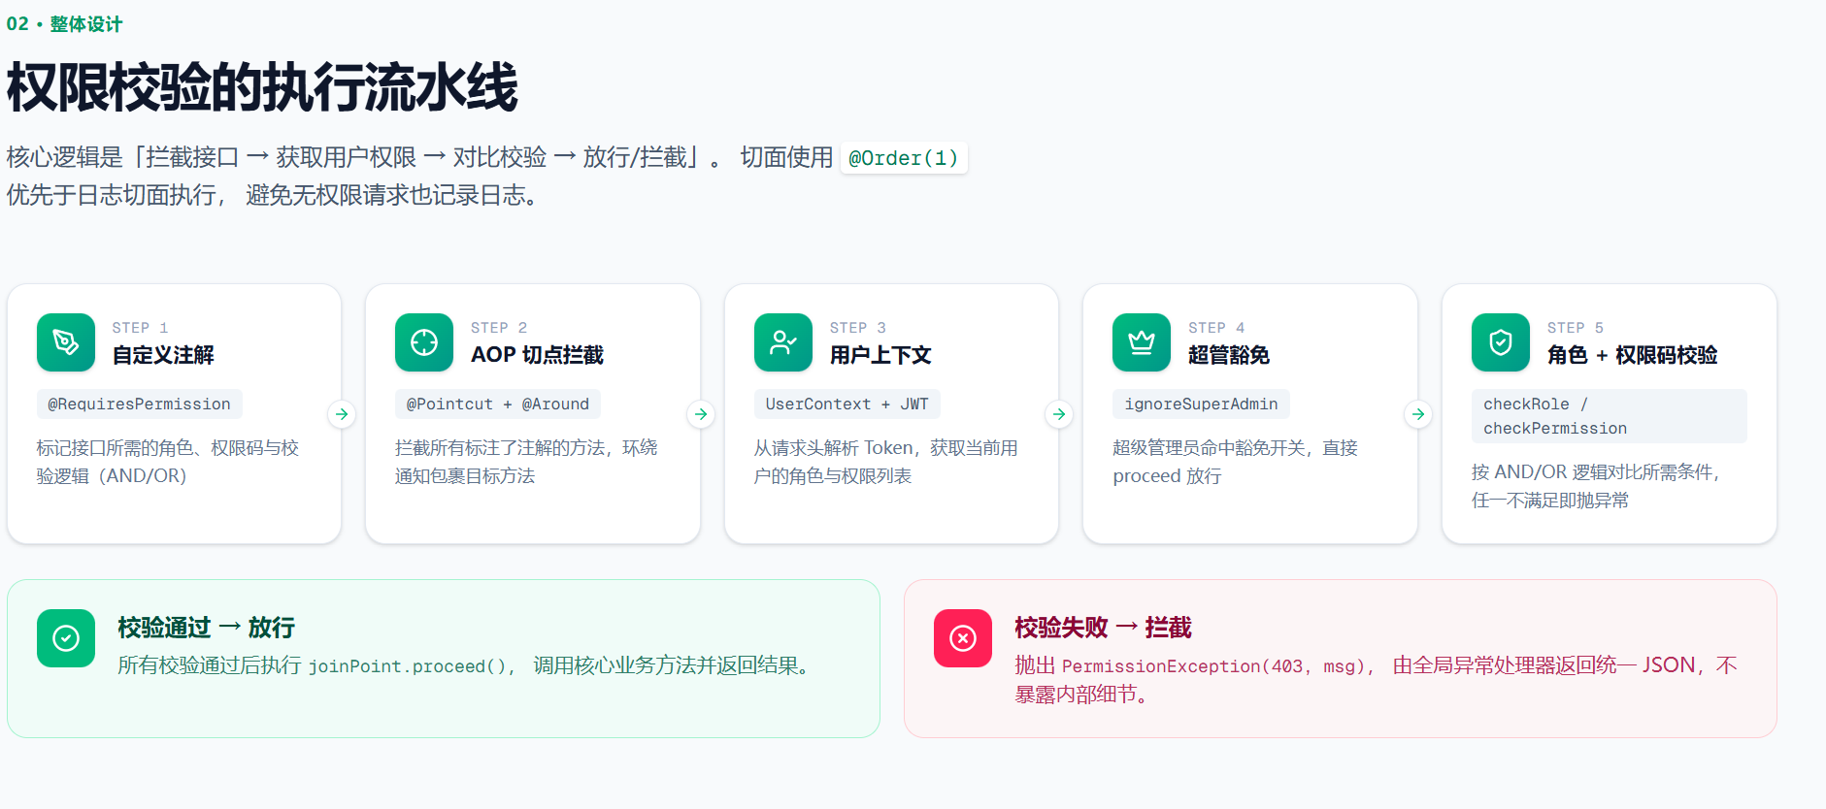Click the shield icon for 角色 + 权限码校验
Screen dimensions: 1826x809
coord(1501,342)
